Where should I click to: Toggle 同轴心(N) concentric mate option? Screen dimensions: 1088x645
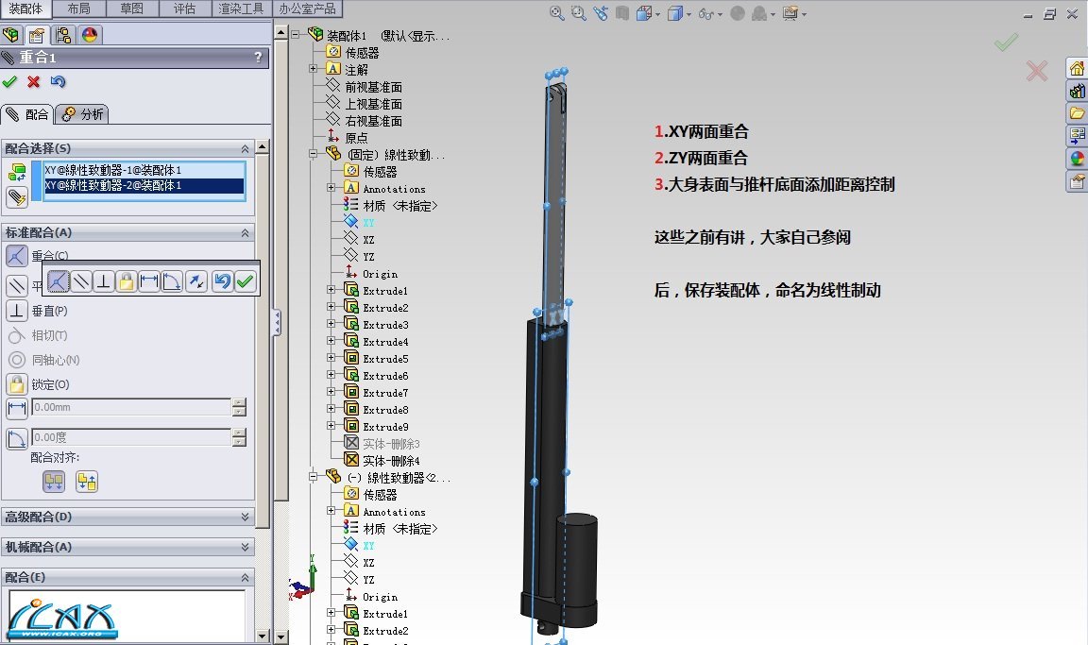click(17, 360)
